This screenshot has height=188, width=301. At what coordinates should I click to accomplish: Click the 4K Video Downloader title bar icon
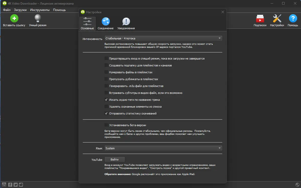point(4,4)
